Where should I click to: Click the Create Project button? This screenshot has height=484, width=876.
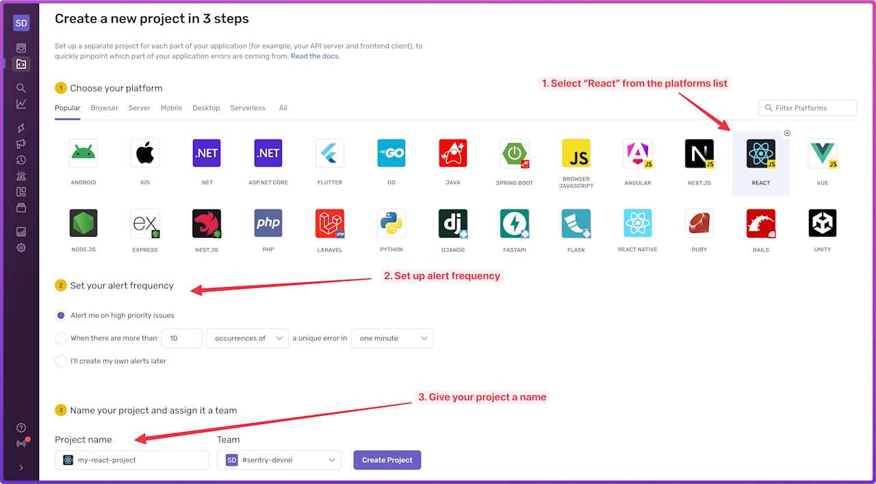pos(387,460)
